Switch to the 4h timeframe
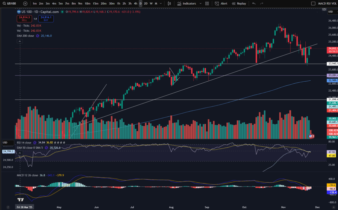This screenshot has width=338, height=210. (x=135, y=3)
